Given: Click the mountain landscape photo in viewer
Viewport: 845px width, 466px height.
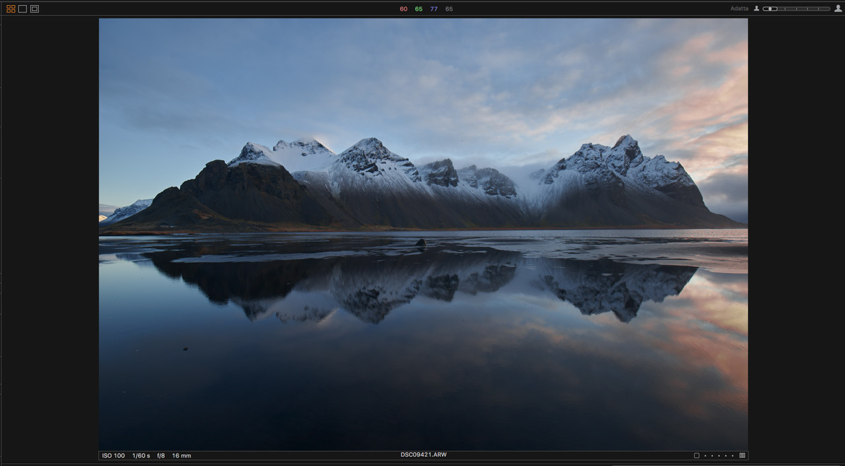Looking at the screenshot, I should pos(423,234).
